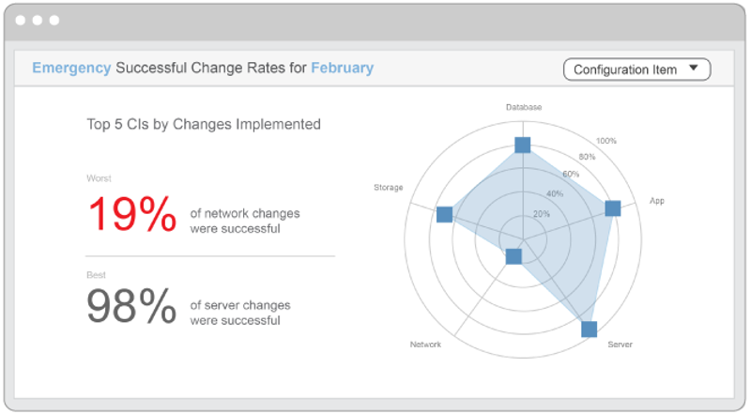The height and width of the screenshot is (414, 751).
Task: Click the first window control dot
Action: coord(20,20)
